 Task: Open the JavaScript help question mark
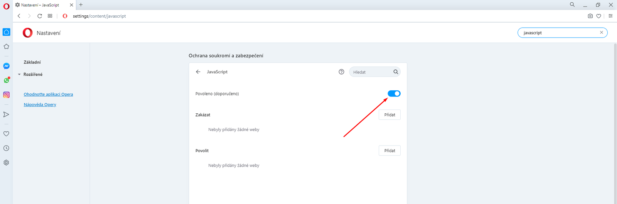pos(341,72)
